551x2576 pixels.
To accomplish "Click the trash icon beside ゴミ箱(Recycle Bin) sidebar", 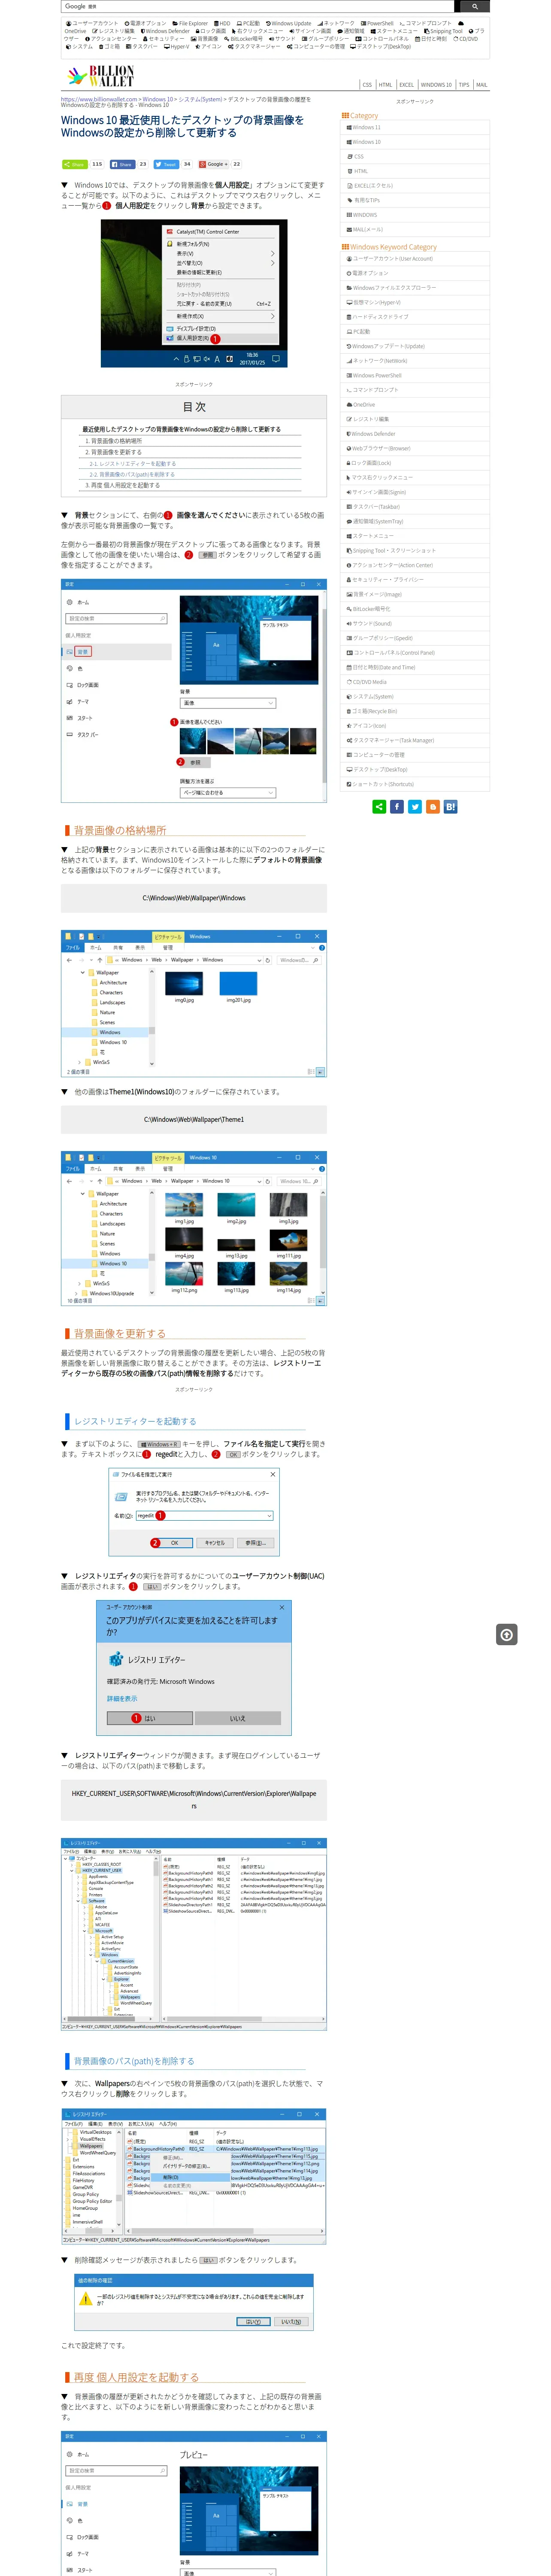I will 349,711.
